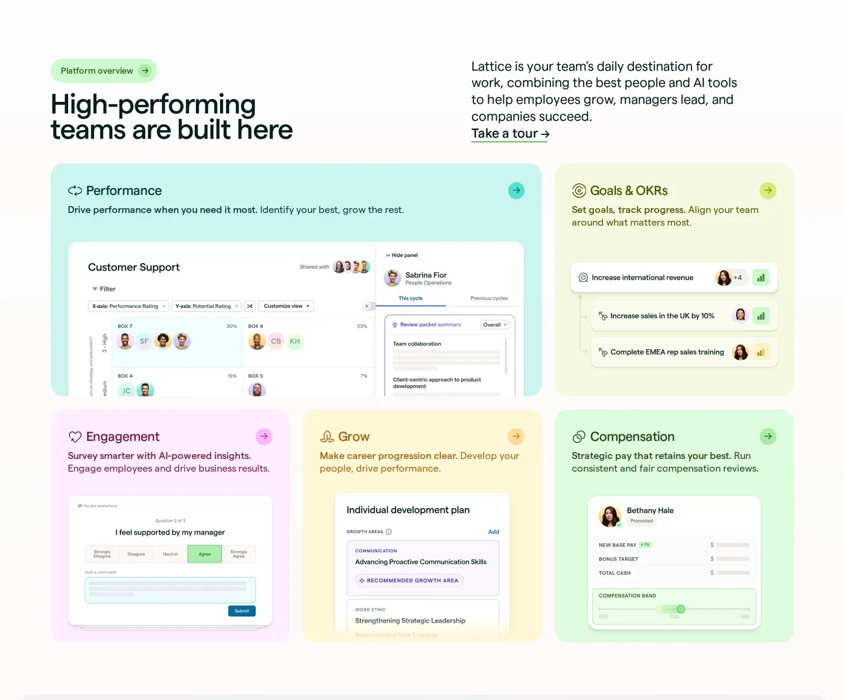This screenshot has height=700, width=844.
Task: Click the Engagement card arrow icon
Action: pos(264,437)
